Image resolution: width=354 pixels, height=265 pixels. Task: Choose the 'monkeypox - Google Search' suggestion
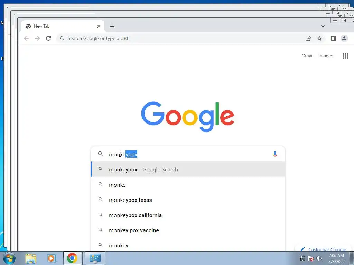[x=188, y=169]
